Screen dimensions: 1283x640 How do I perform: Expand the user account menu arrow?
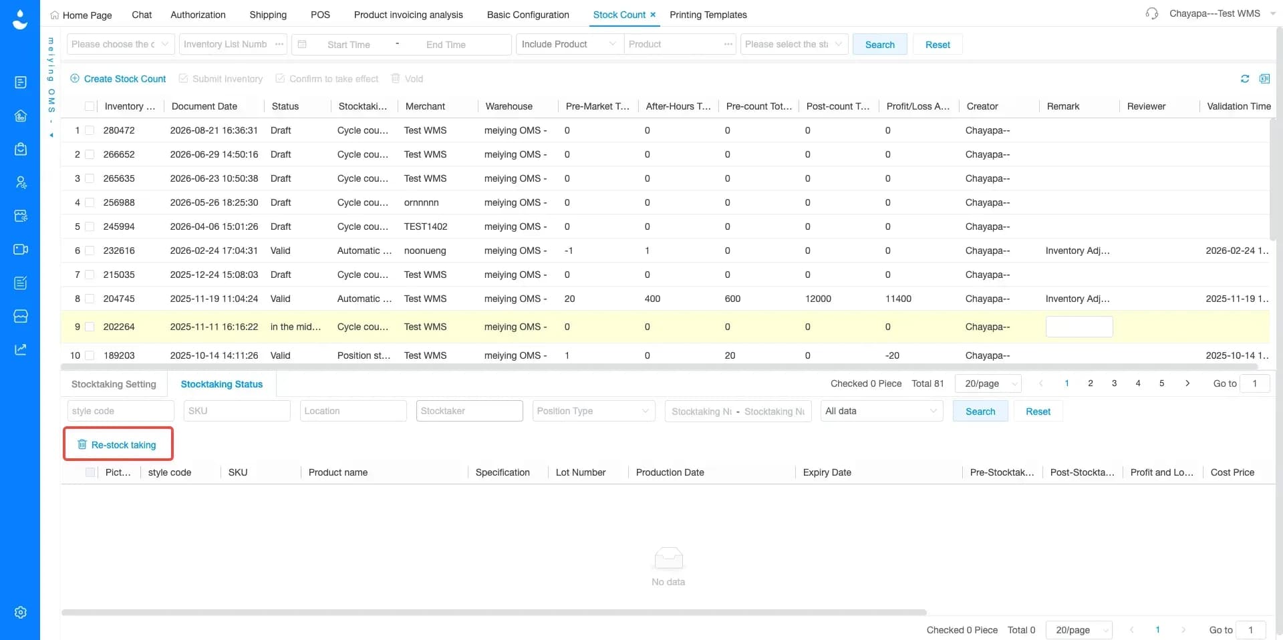1272,13
